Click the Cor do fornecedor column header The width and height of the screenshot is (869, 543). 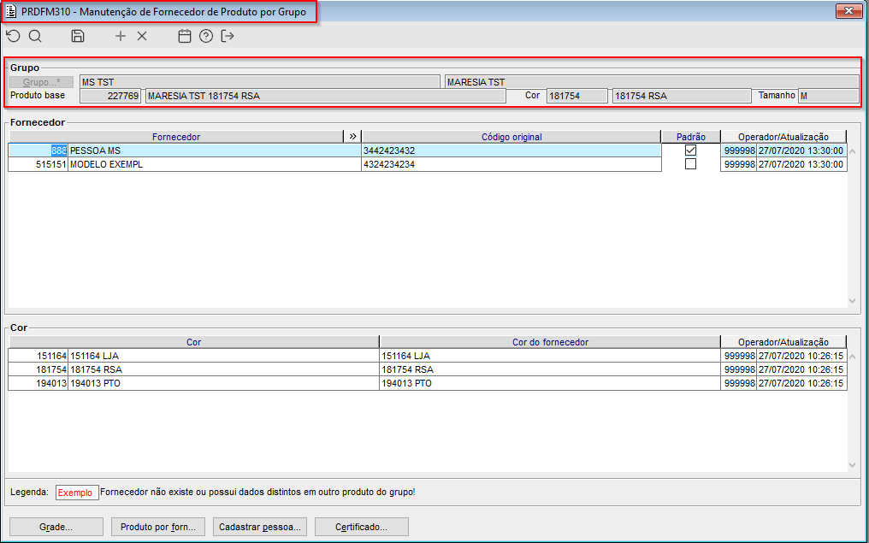550,342
